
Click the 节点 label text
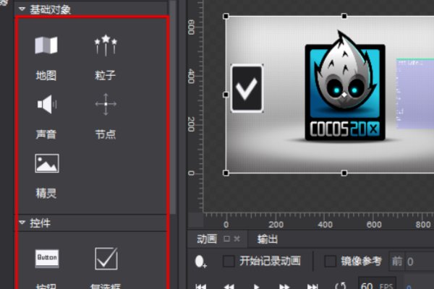coord(106,134)
